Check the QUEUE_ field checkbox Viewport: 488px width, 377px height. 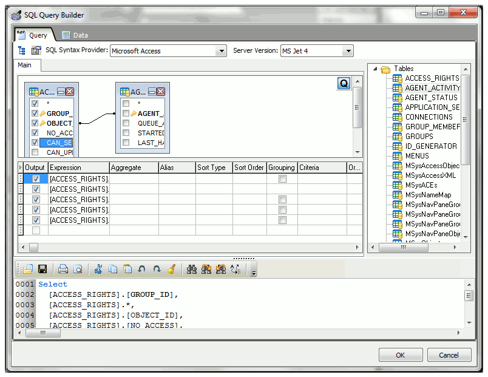126,123
